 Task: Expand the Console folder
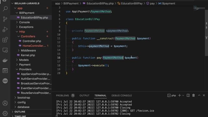(x=24, y=22)
